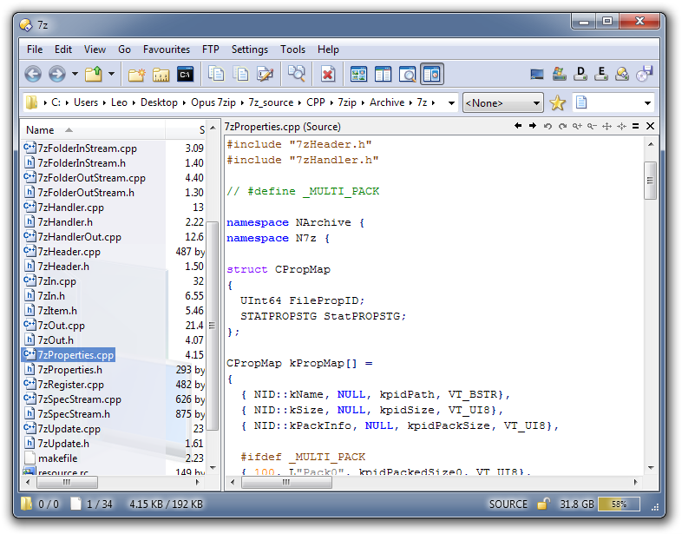Go forward to the next folder

point(57,74)
